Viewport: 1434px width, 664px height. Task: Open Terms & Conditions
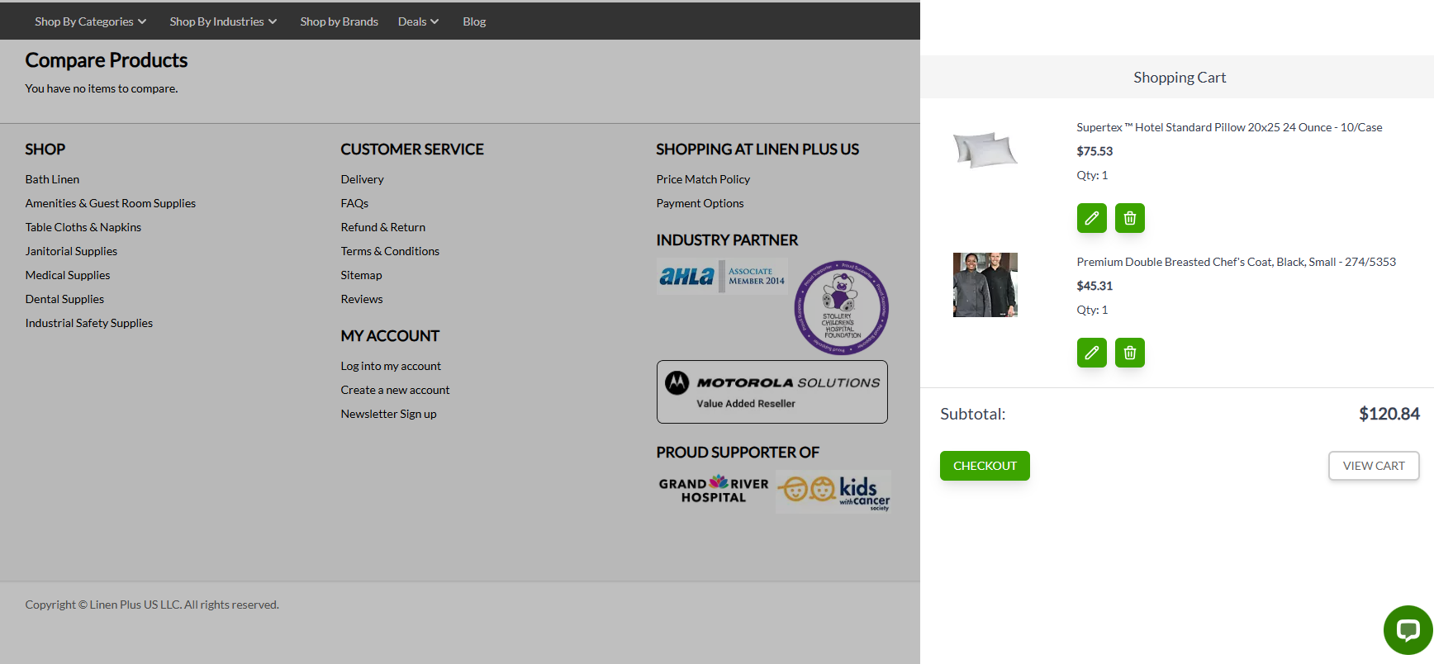tap(390, 251)
